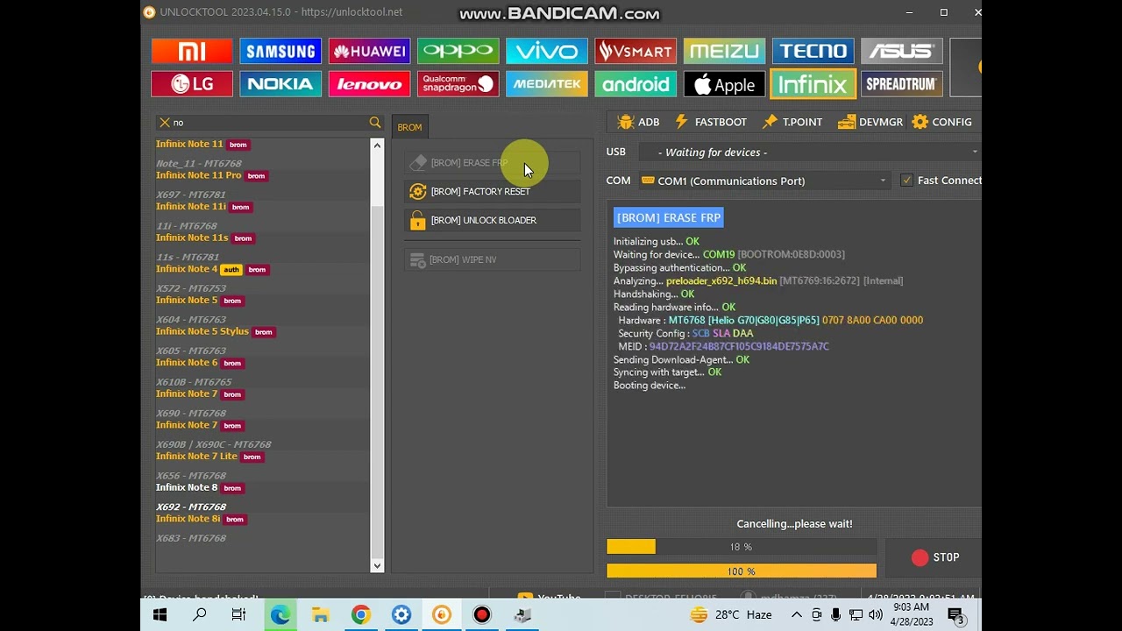This screenshot has height=631, width=1122.
Task: Clear the search with the X icon
Action: coord(164,123)
